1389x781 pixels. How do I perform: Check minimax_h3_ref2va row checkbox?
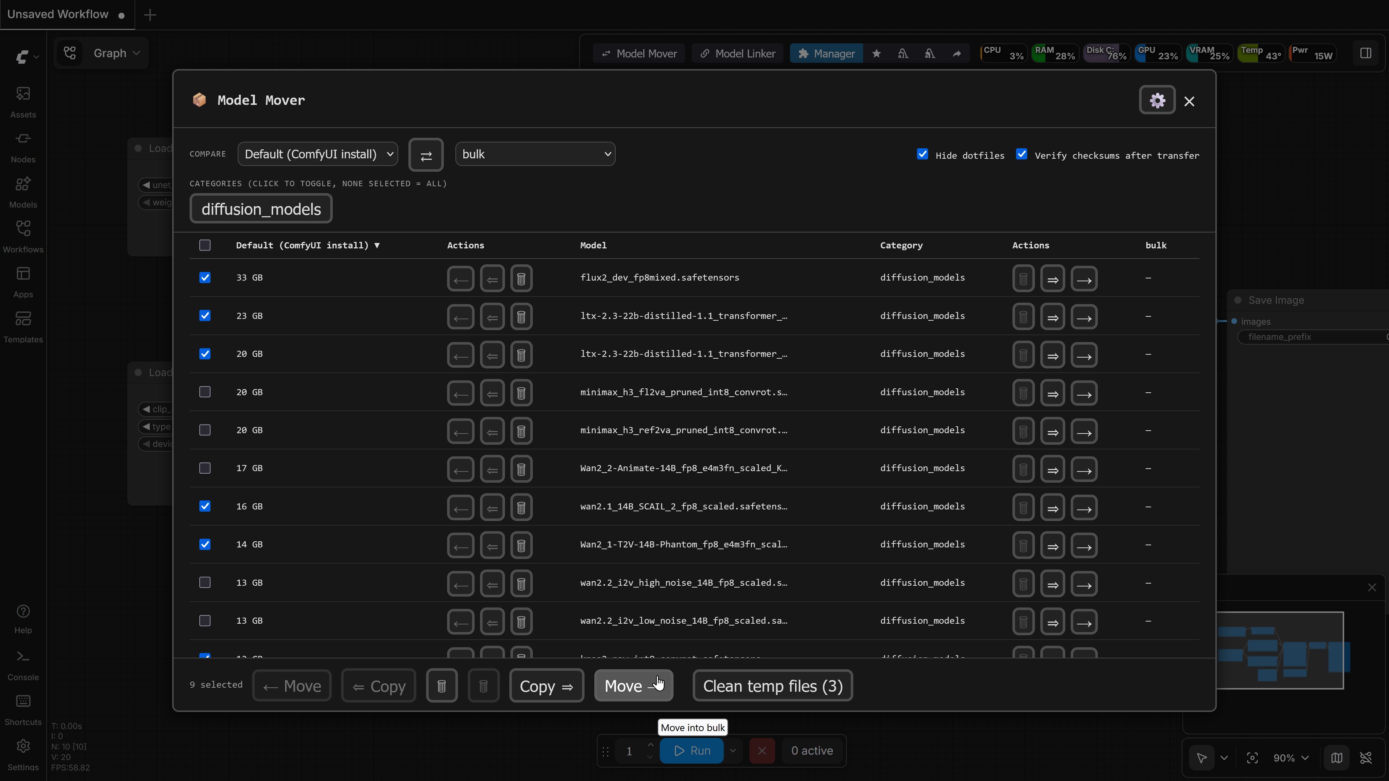(205, 430)
